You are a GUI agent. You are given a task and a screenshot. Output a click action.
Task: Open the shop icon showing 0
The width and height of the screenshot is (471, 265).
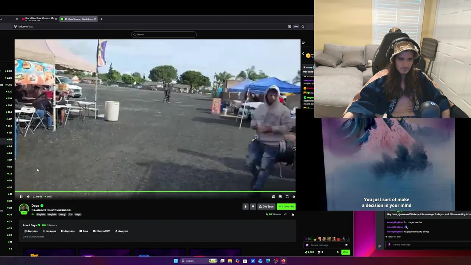point(320,252)
